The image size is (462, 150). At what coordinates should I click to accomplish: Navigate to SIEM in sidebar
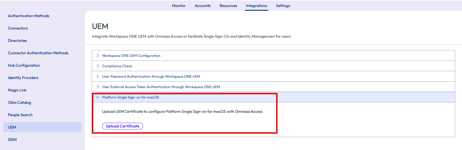pyautogui.click(x=12, y=140)
